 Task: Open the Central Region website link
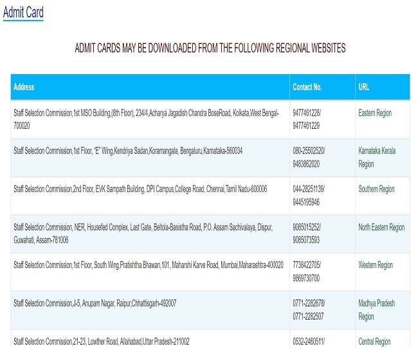[374, 342]
